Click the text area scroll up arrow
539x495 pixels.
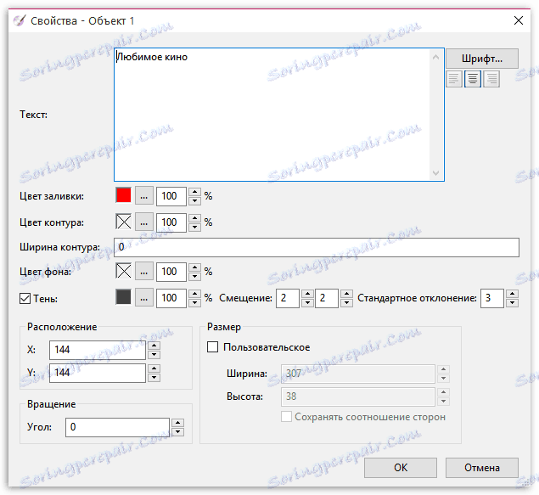coord(436,57)
